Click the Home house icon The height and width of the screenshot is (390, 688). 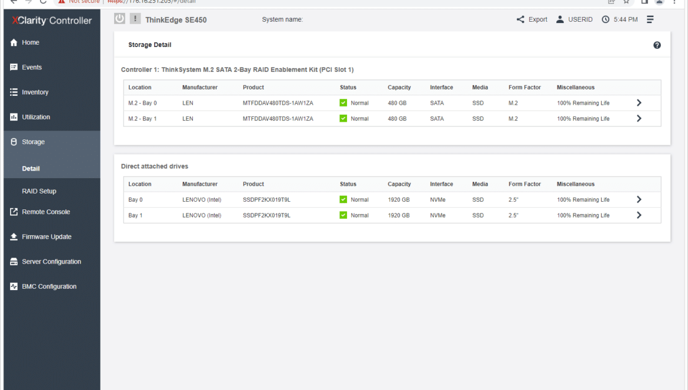pos(14,42)
